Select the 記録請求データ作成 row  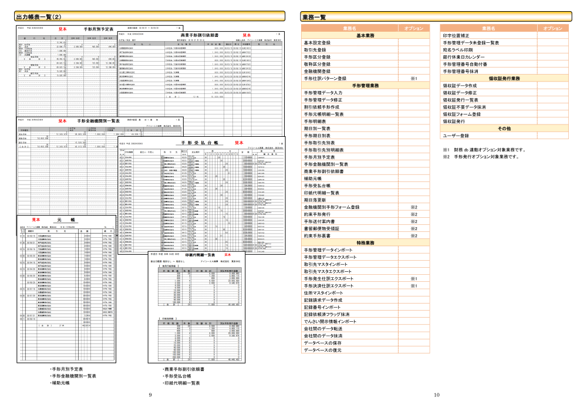pyautogui.click(x=365, y=300)
